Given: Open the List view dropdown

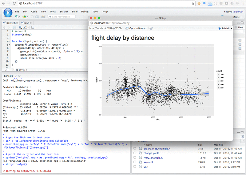Looking at the screenshot, I should coord(240,27).
